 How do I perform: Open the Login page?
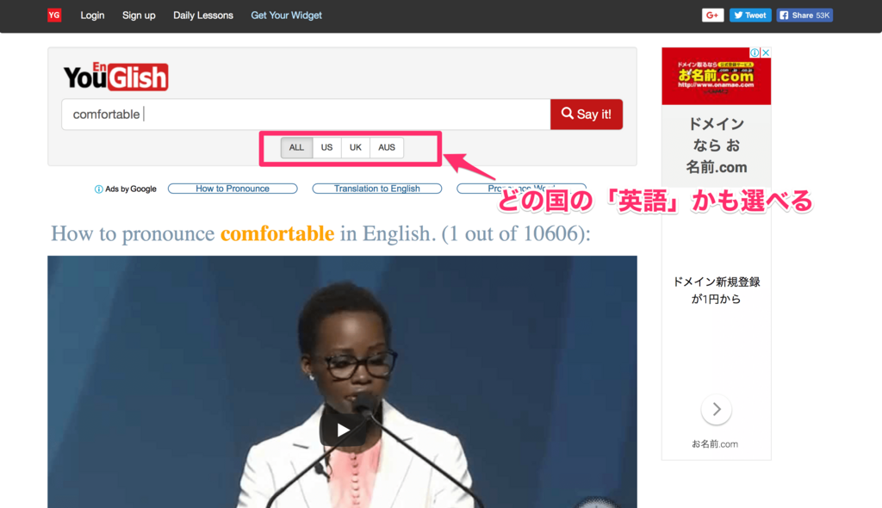click(92, 15)
